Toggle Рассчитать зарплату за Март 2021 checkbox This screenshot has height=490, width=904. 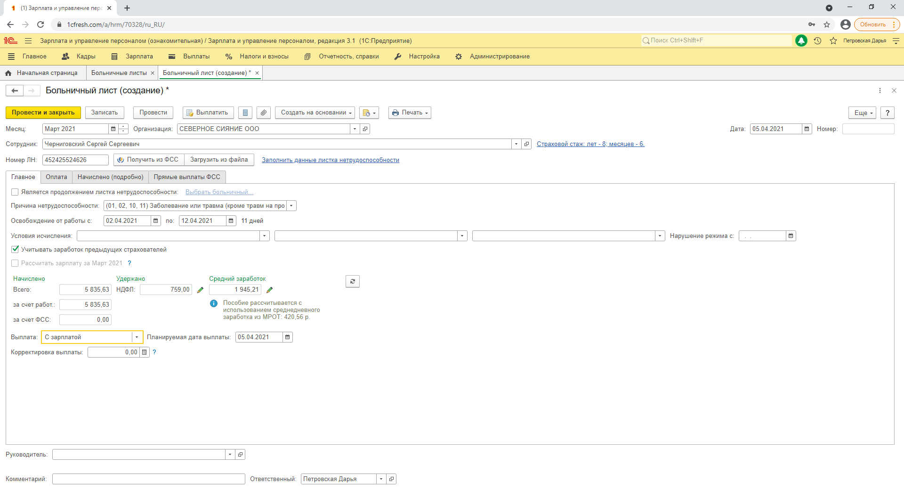tap(15, 263)
